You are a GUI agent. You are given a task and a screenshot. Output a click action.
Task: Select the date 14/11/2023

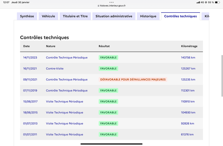tap(30, 58)
